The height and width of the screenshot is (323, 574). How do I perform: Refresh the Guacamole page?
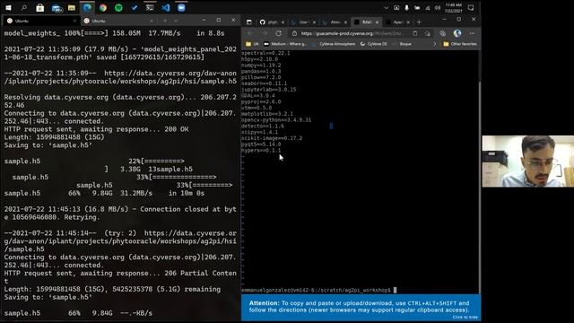(279, 33)
